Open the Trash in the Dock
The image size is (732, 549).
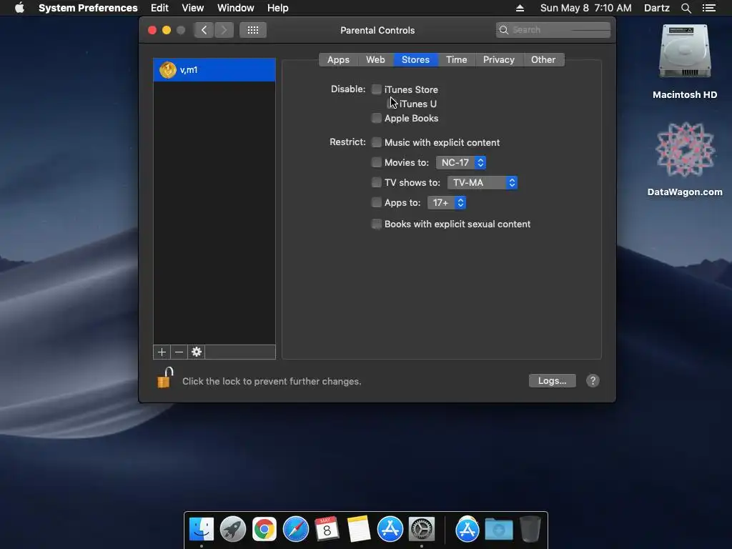pyautogui.click(x=530, y=529)
